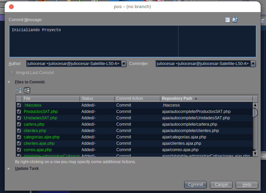Collapse the Files to Commit section

[9, 82]
